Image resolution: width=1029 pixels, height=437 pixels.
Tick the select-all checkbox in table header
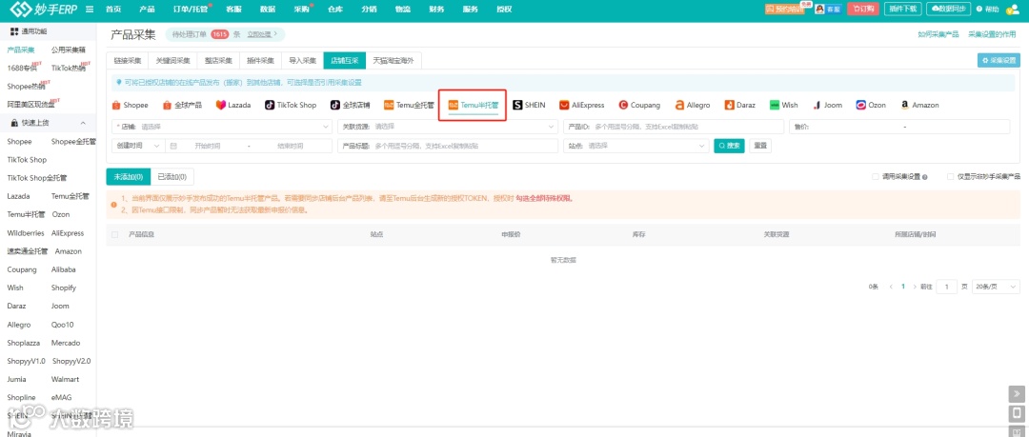115,234
